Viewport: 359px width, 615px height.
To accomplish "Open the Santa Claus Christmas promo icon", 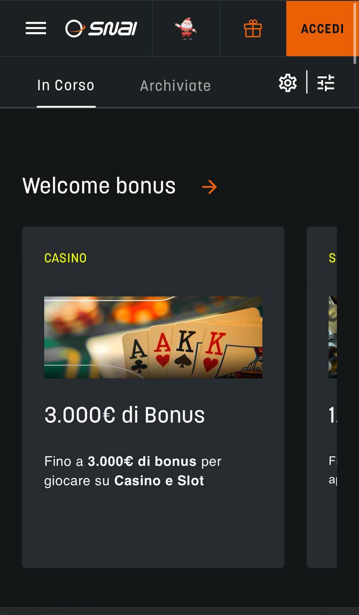I will click(x=186, y=28).
